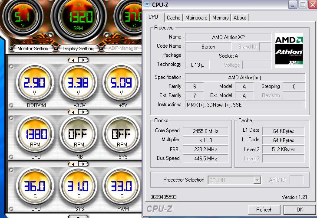Open the About tab in CPU-Z
The image size is (317, 218).
pos(240,18)
